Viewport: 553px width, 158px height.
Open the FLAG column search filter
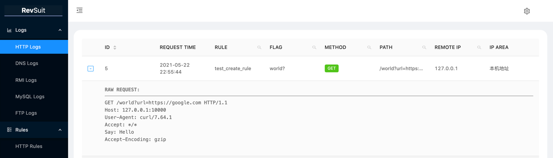(314, 48)
